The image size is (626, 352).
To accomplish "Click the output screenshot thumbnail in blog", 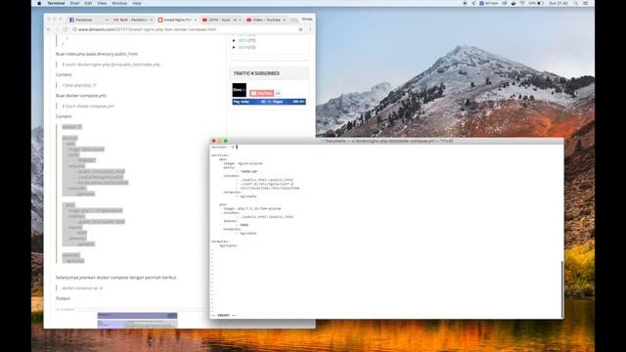I will coord(137,321).
